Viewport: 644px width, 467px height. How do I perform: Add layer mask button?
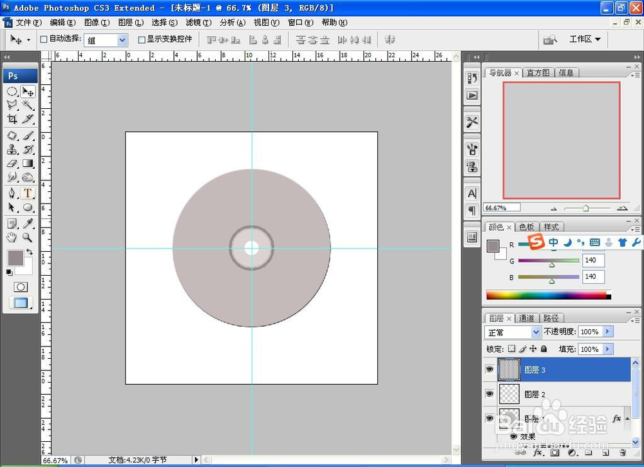coord(555,453)
